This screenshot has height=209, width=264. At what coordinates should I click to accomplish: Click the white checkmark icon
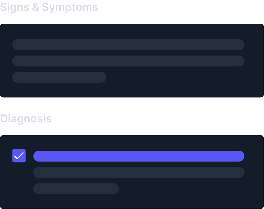[x=19, y=156]
